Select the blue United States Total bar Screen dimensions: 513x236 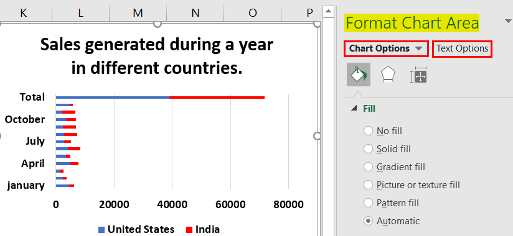tap(113, 98)
